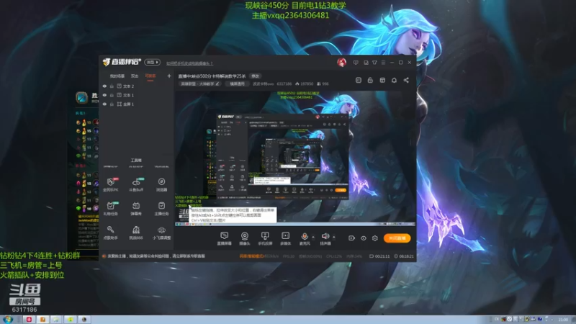Share the stream with the share icon
The width and height of the screenshot is (576, 324).
[x=406, y=80]
